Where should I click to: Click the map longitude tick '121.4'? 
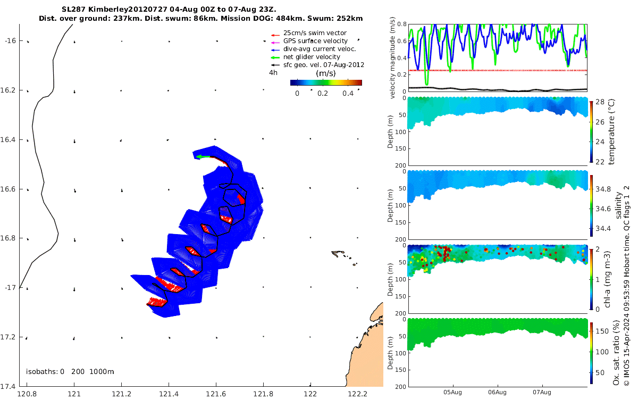[169, 394]
